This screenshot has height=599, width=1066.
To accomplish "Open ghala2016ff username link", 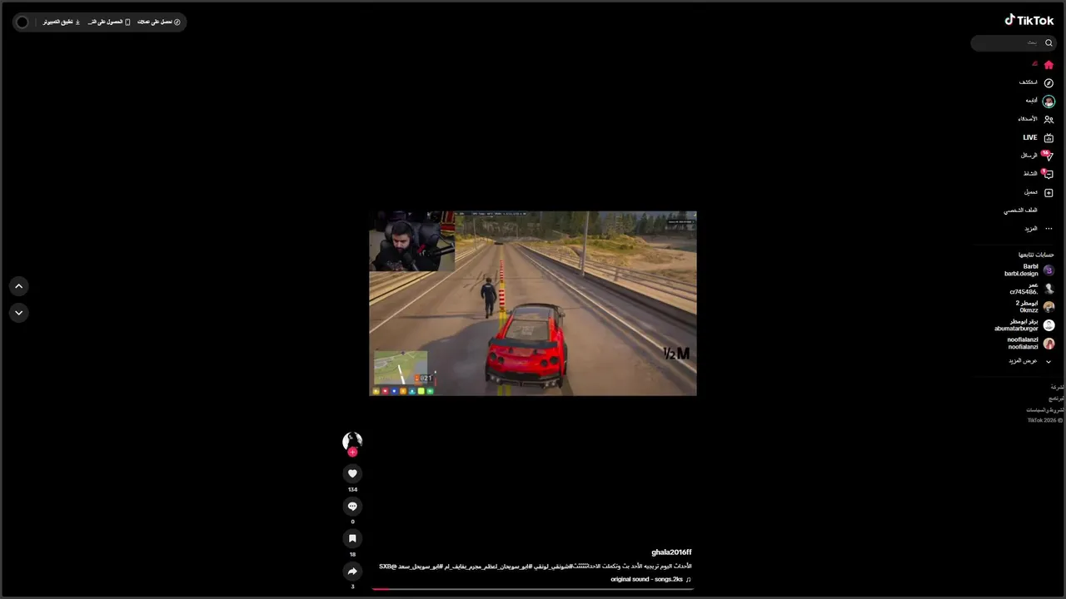I will point(671,552).
